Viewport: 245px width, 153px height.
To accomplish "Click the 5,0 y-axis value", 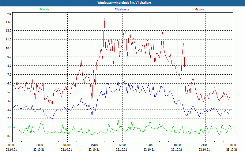I will (9, 92).
